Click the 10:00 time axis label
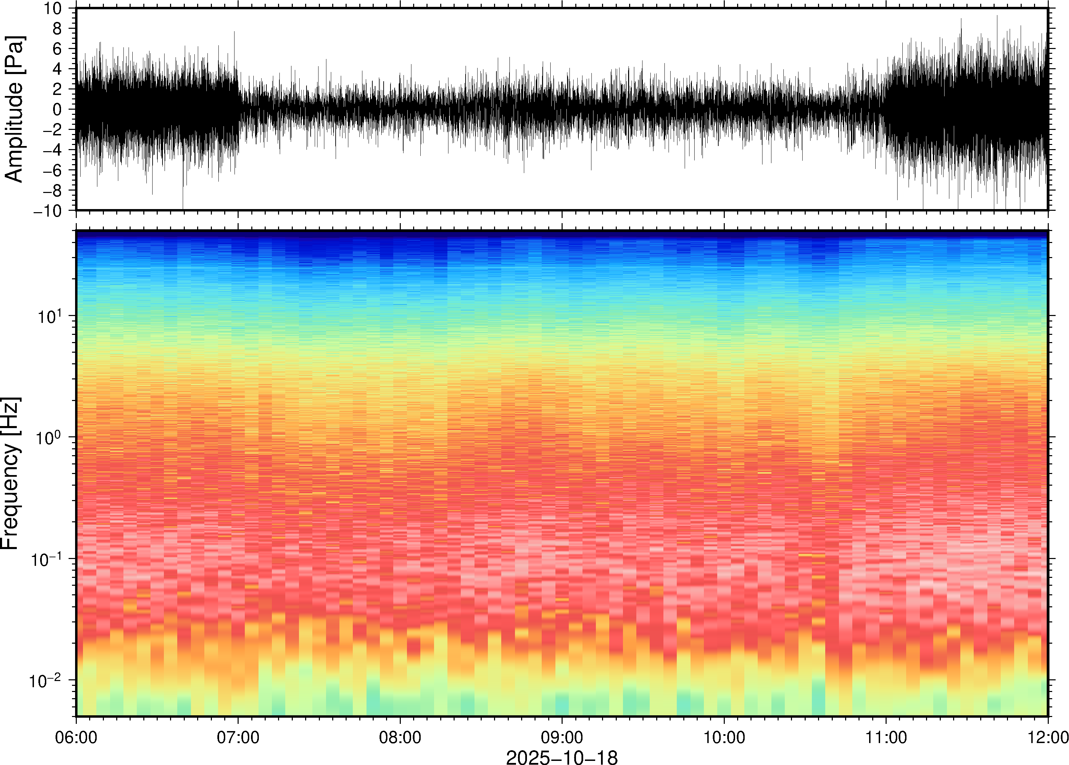Screen dimensions: 1069x765 (724, 737)
